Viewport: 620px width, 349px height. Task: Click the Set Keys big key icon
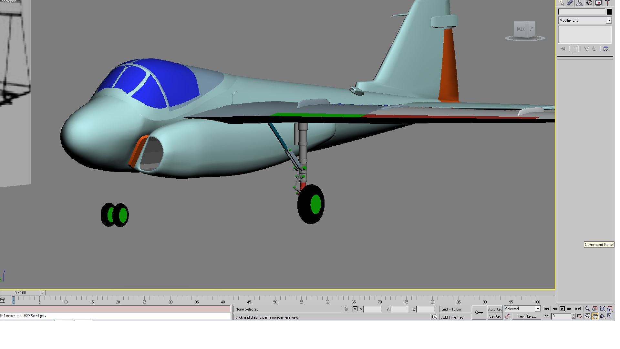coord(479,312)
